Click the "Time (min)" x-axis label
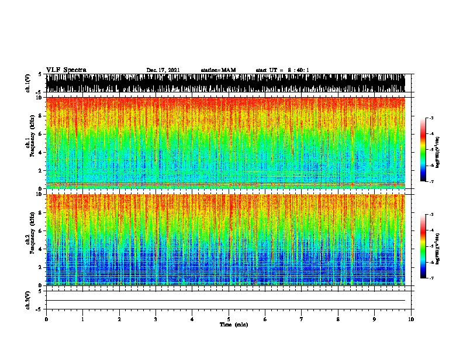Screen dimensions: 463x358 tap(234, 325)
